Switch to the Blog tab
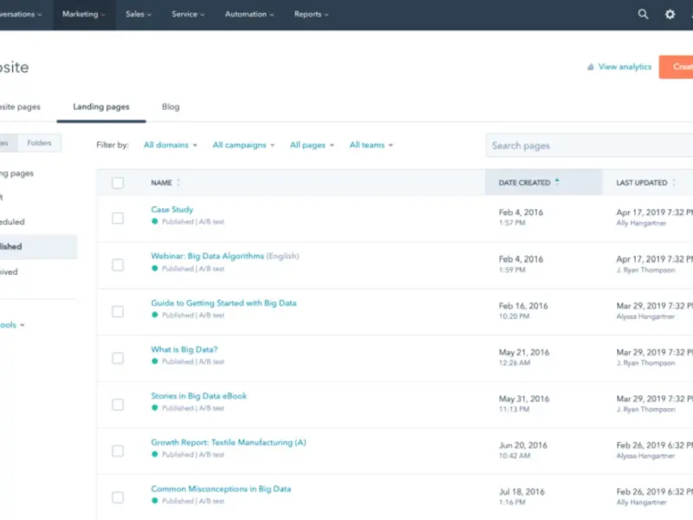 click(171, 107)
